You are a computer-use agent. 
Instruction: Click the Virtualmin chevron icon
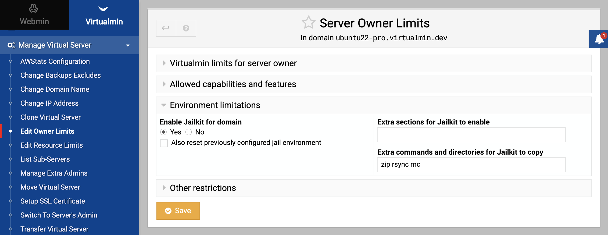pyautogui.click(x=103, y=9)
